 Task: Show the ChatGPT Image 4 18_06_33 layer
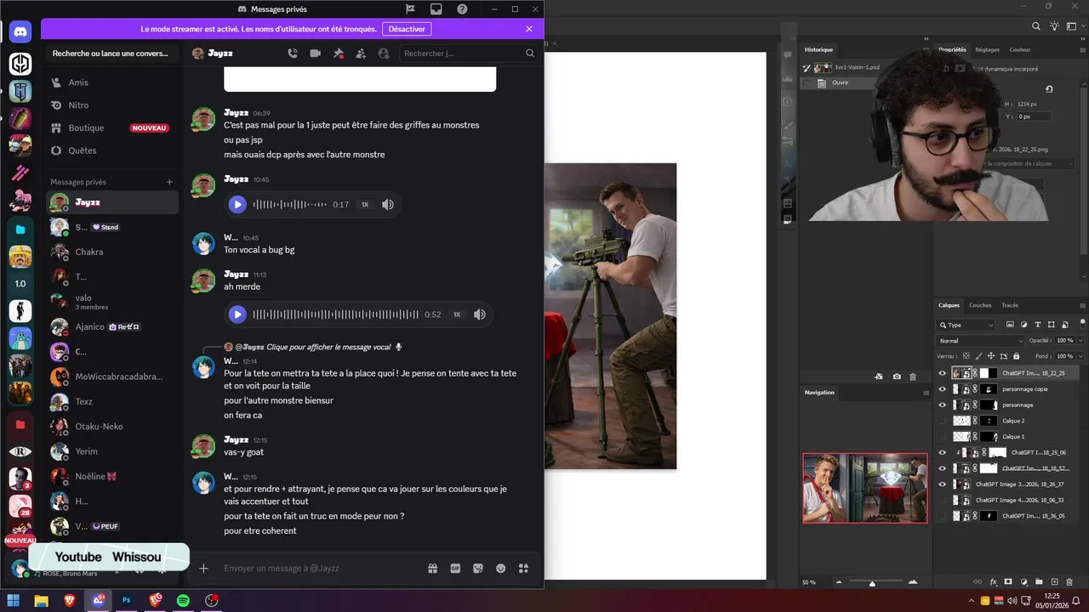pos(942,500)
